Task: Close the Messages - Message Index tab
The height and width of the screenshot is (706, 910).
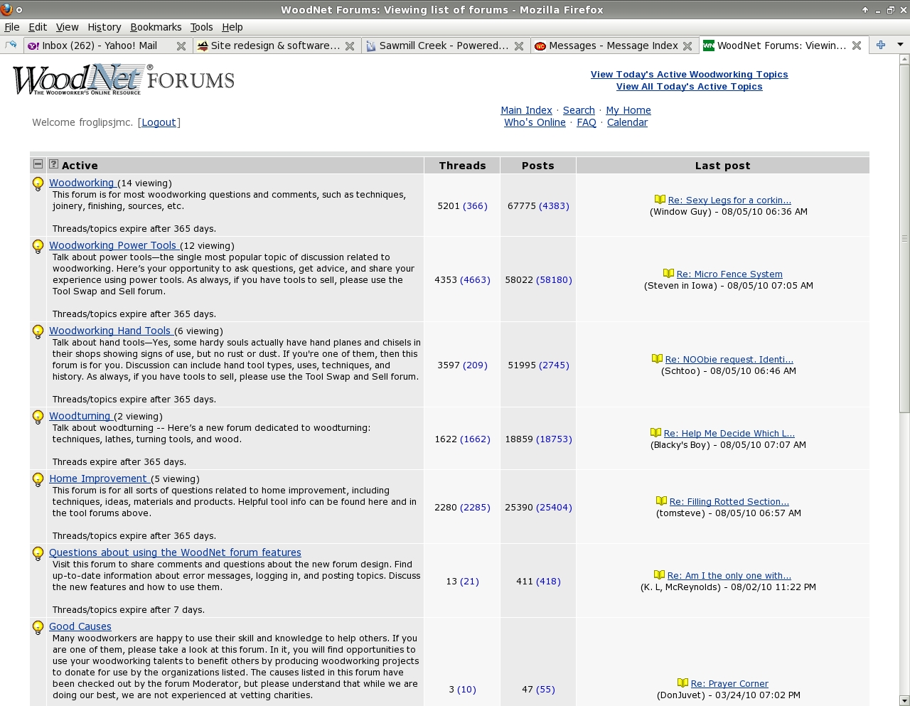Action: (x=687, y=46)
